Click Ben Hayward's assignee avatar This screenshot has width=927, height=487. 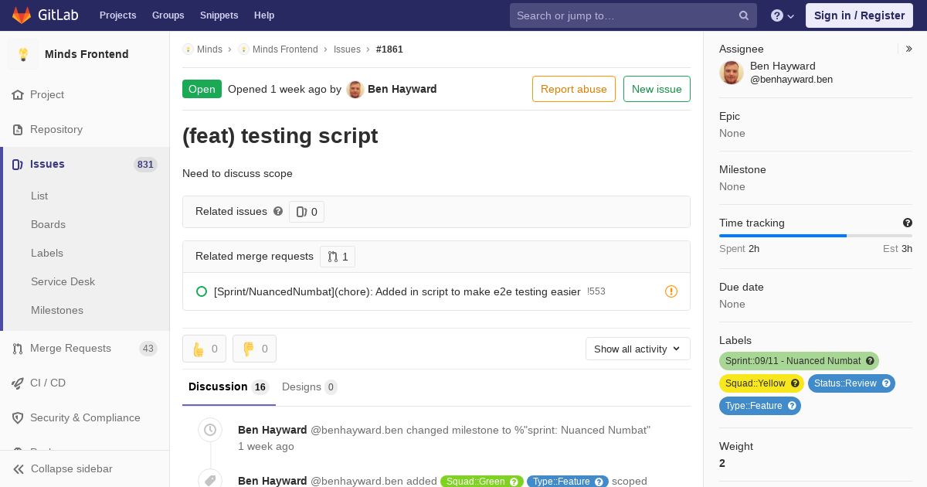[x=732, y=73]
